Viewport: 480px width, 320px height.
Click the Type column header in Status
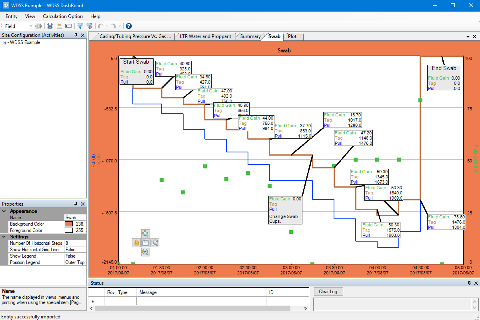pos(126,292)
